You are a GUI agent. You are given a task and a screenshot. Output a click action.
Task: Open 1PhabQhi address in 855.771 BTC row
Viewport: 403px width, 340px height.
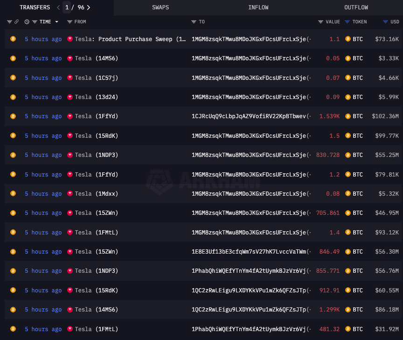click(x=249, y=271)
